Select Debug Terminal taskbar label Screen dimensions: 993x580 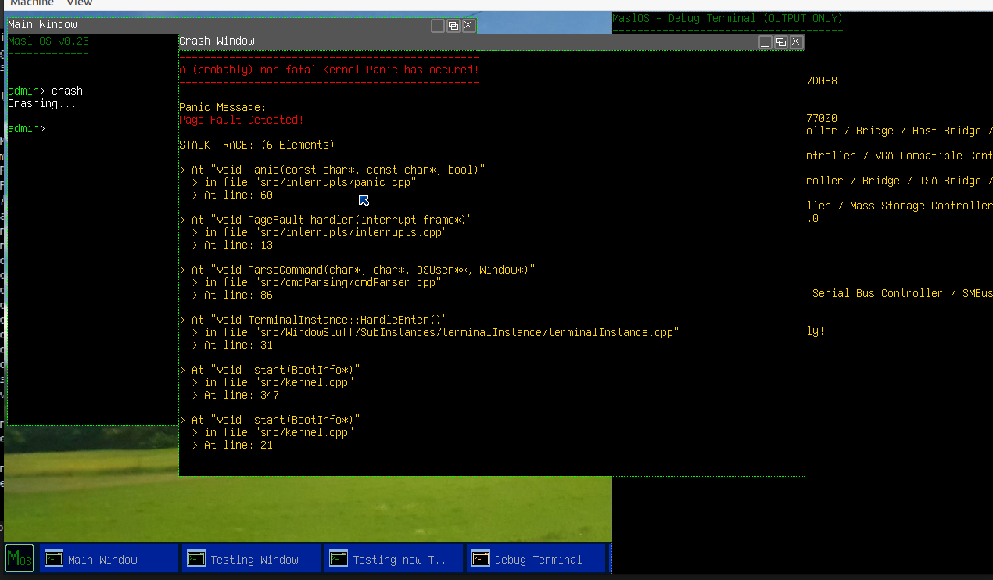[x=538, y=560]
